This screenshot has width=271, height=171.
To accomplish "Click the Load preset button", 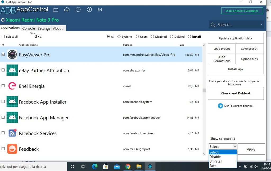I will (222, 49).
